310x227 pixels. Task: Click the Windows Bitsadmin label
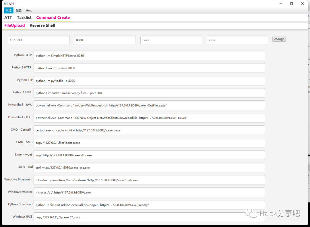[x=18, y=180]
